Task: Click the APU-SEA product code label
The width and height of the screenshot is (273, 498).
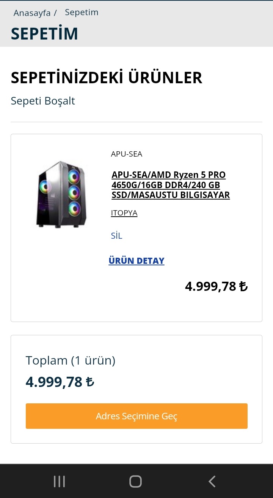Action: tap(127, 154)
